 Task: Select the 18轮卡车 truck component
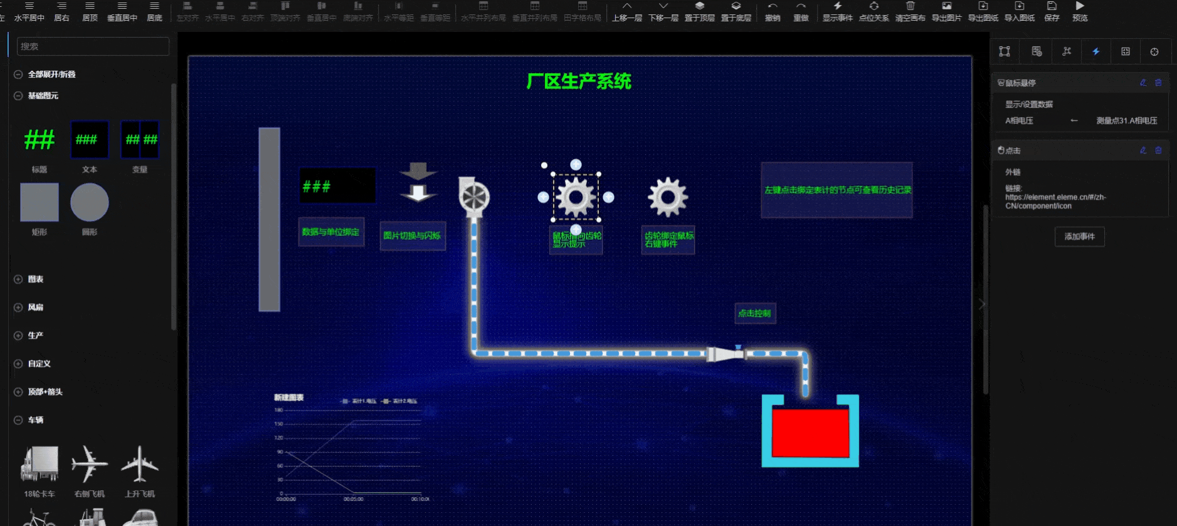40,471
